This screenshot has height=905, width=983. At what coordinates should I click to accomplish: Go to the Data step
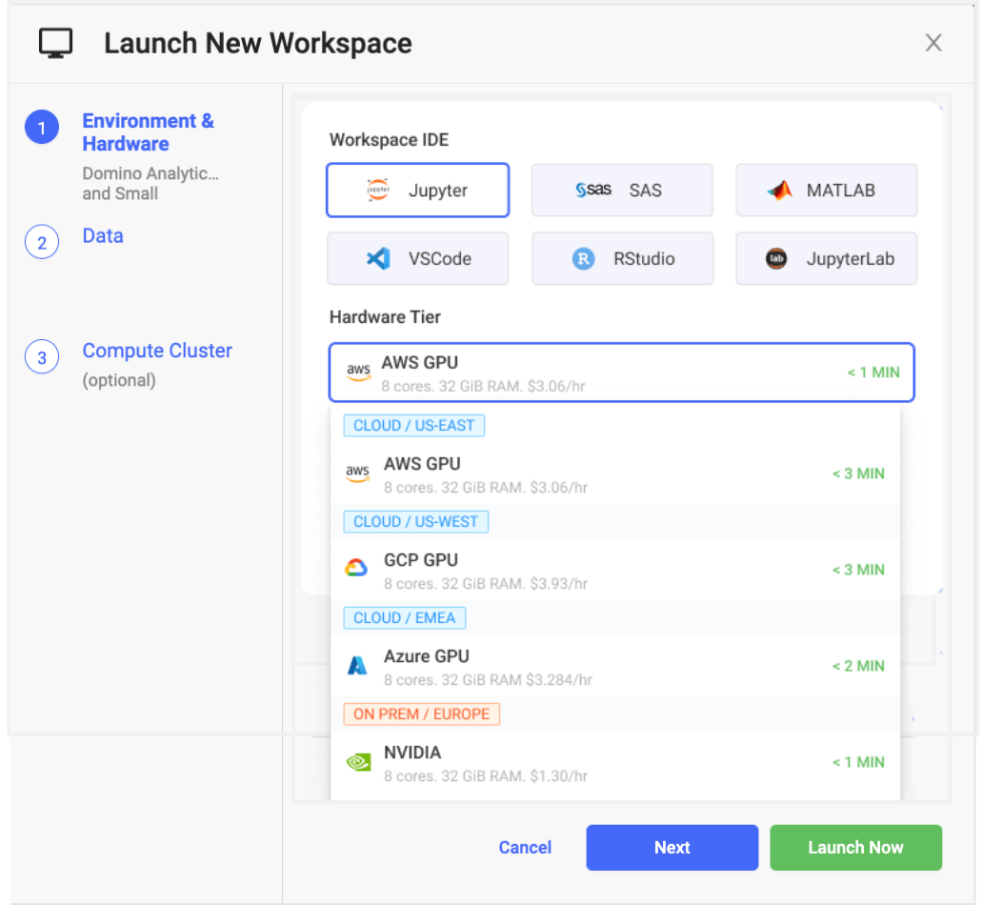(x=103, y=236)
